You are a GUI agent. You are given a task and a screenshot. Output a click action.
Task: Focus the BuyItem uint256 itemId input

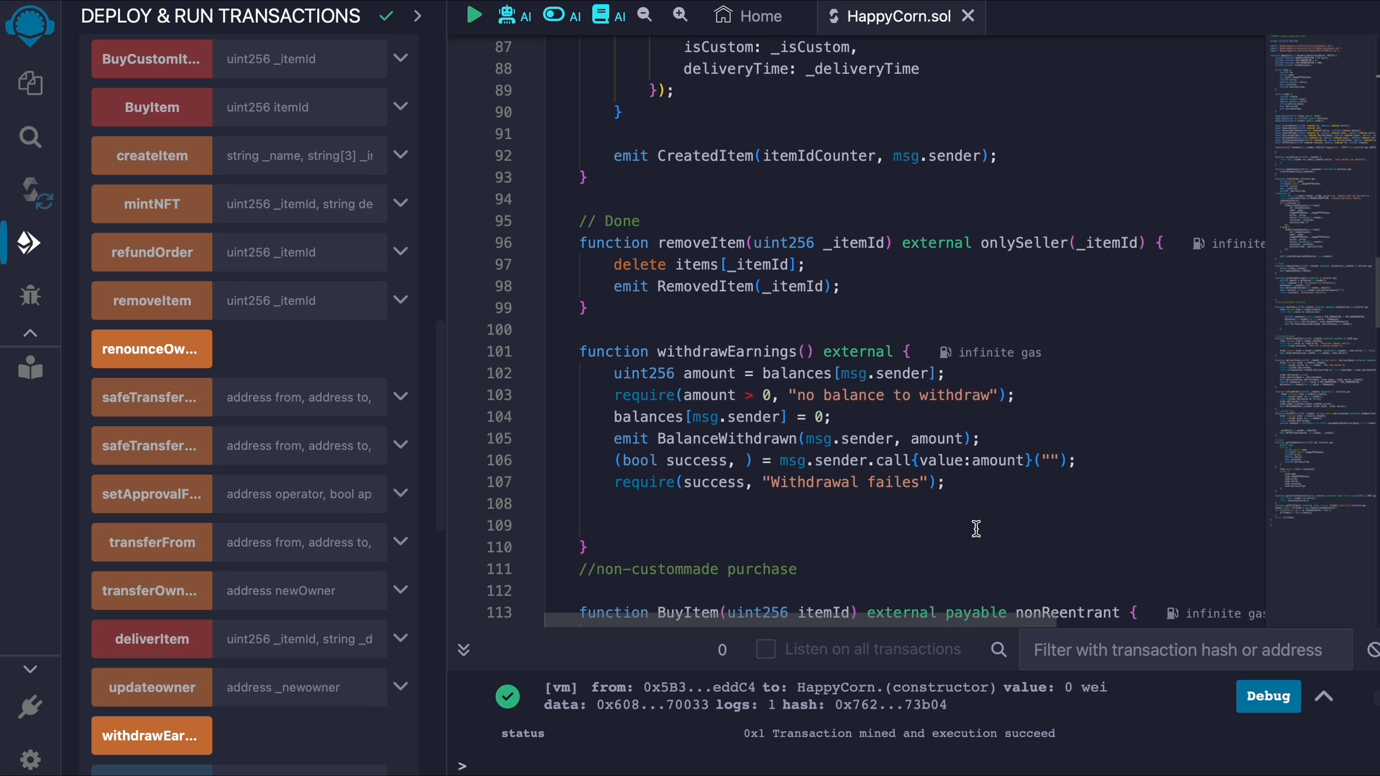(x=300, y=107)
